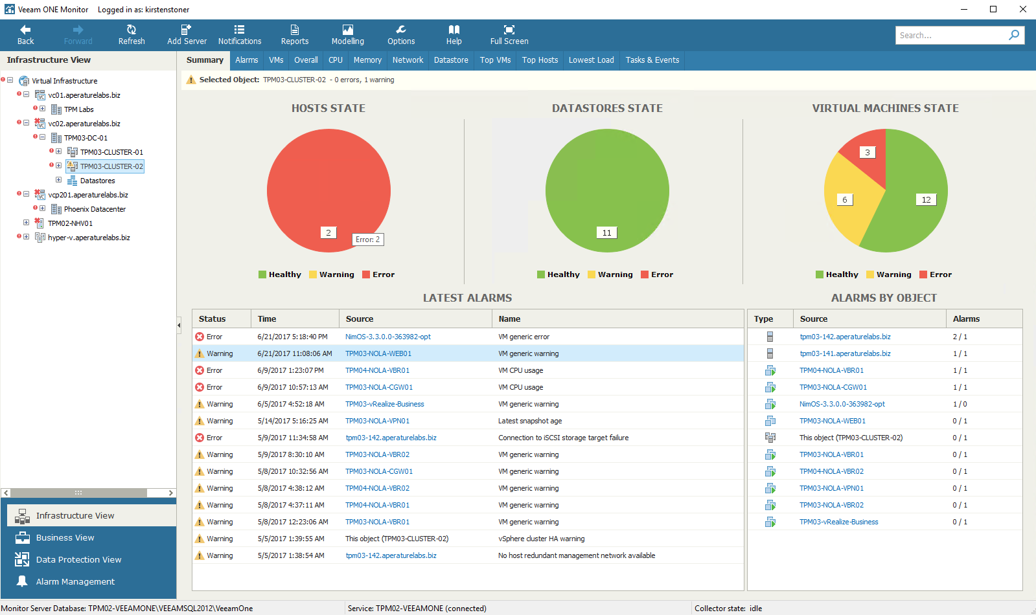Open the Tasks & Events tab
1036x615 pixels.
(x=652, y=60)
